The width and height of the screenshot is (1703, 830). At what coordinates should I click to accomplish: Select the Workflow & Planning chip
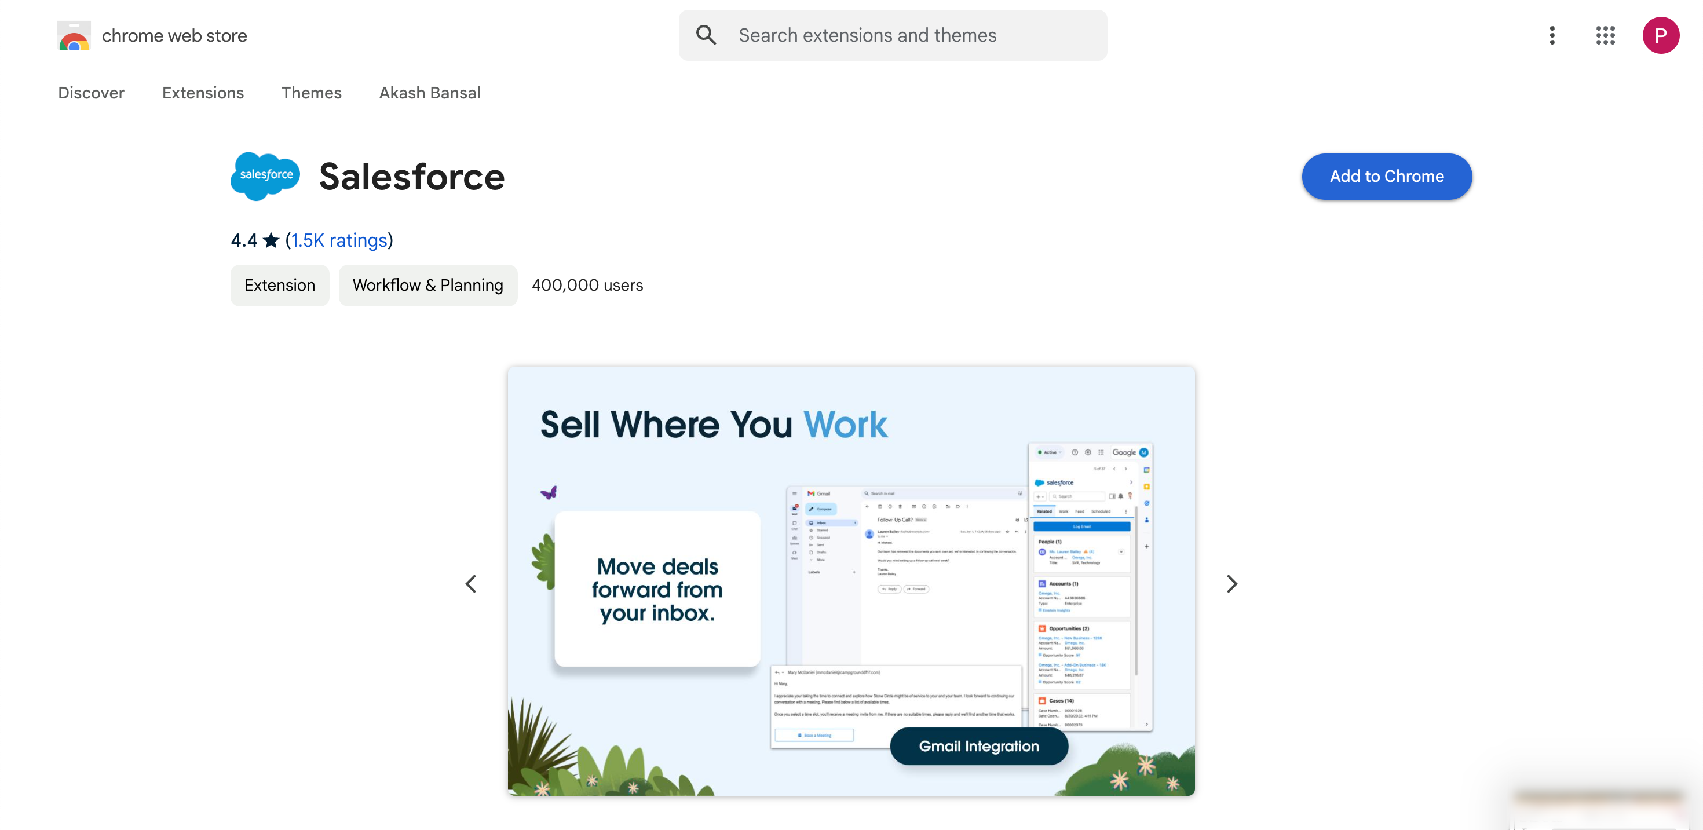point(427,286)
